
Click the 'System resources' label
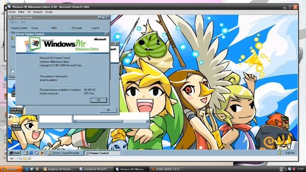click(x=49, y=94)
